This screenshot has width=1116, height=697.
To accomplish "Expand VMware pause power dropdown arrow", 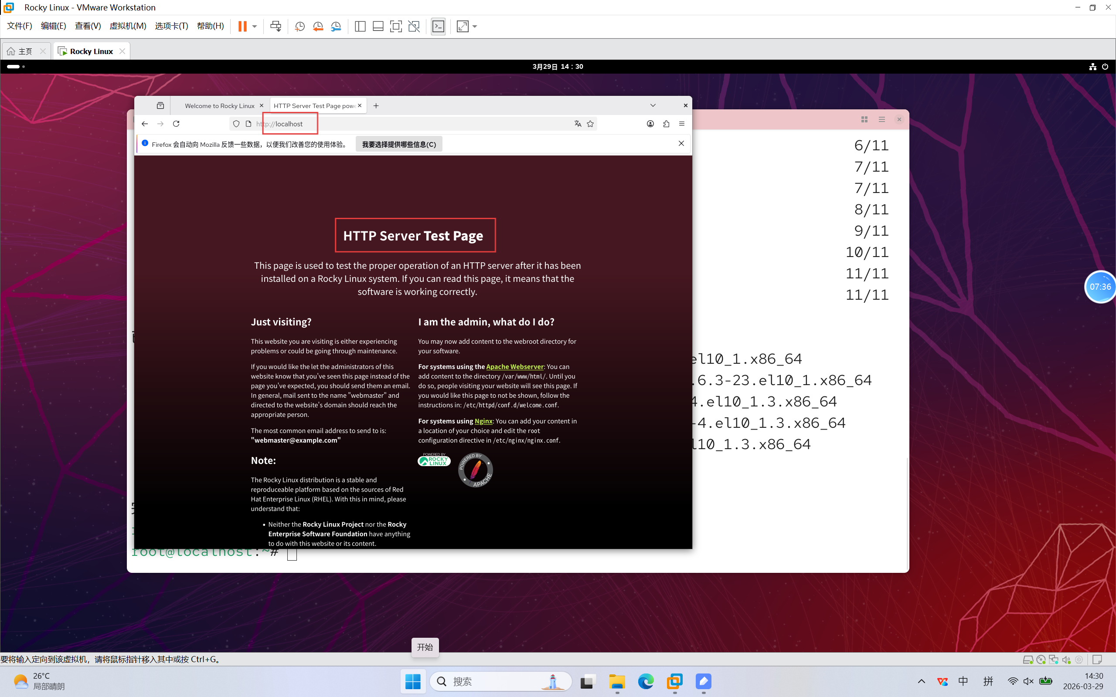I will click(x=255, y=26).
